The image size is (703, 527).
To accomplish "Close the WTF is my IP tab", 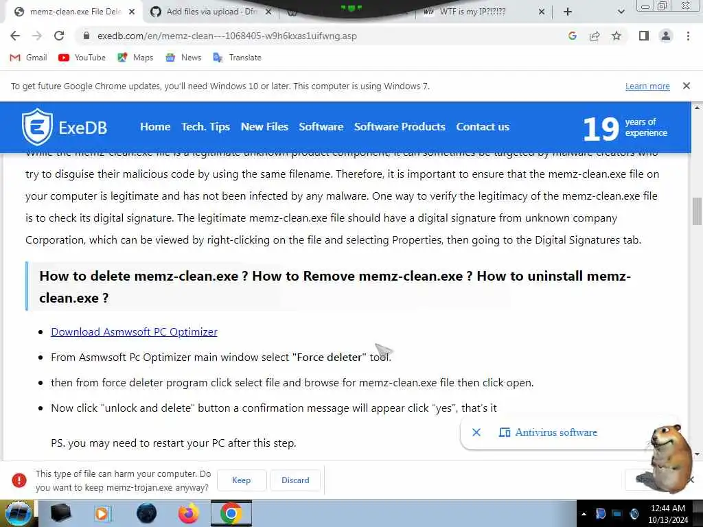I will (x=542, y=12).
